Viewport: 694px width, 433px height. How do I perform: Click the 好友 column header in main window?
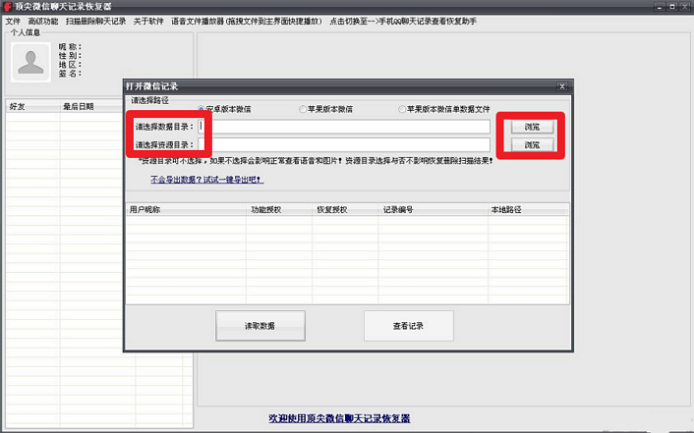point(32,107)
